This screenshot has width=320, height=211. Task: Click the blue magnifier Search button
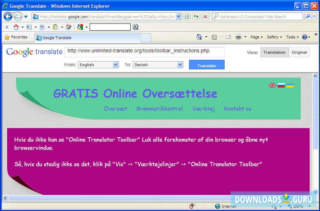[308, 16]
